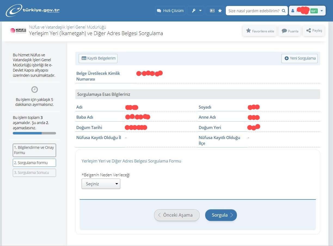The image size is (333, 246).
Task: Rate the service with Puanla
Action: click(290, 31)
